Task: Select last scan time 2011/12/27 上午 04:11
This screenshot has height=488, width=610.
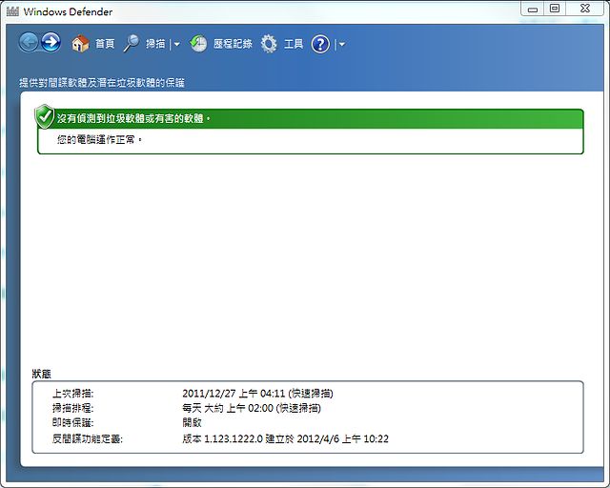Action: 234,394
